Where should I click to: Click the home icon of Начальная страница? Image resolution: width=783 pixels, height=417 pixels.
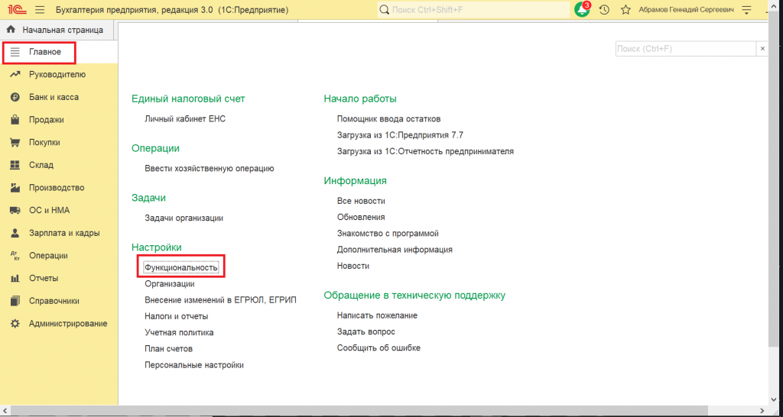pos(11,30)
